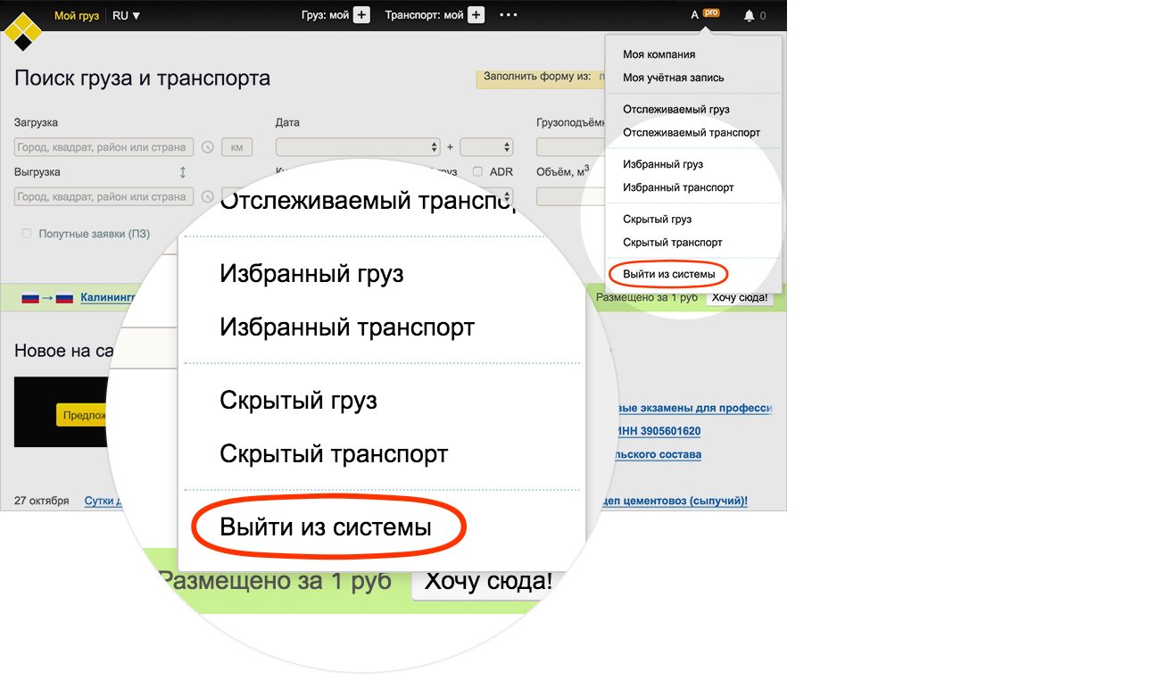Tick the 'Попутные заявки (ПЗ)' checkbox

(27, 234)
